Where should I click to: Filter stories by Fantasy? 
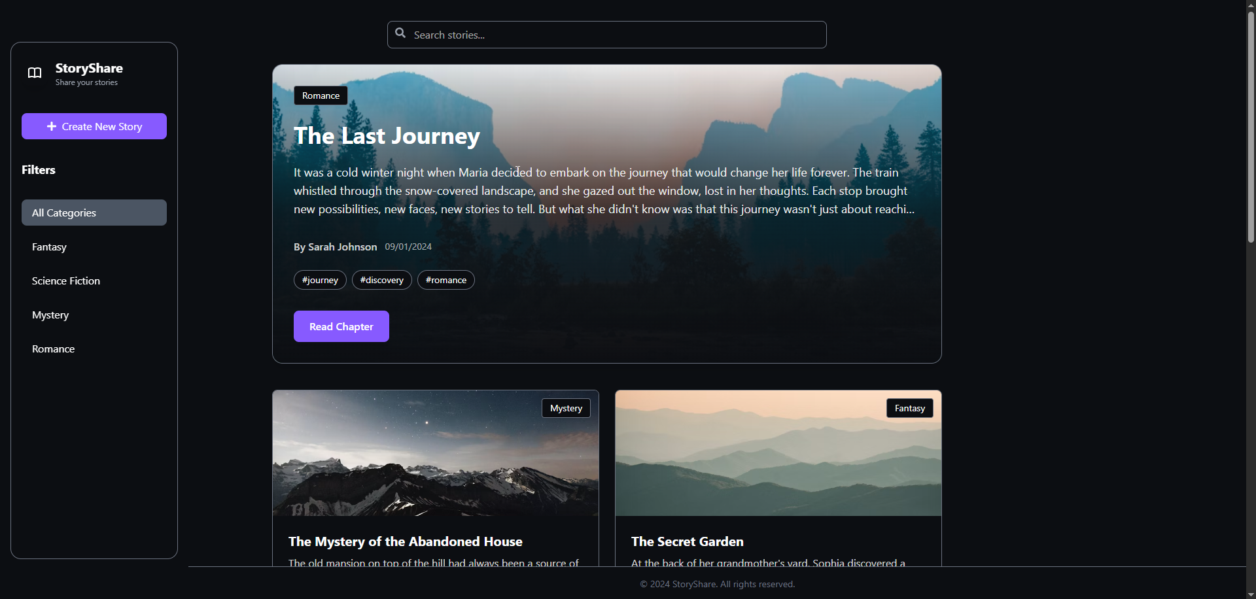94,247
